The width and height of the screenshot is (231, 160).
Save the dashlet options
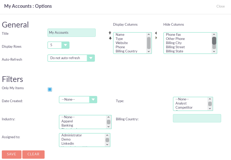(x=12, y=154)
